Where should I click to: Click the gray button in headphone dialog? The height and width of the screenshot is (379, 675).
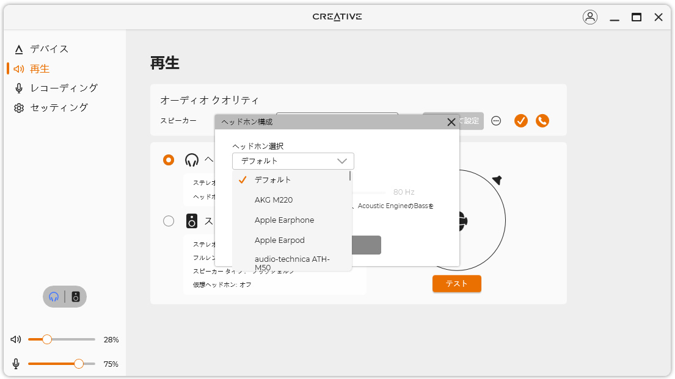coord(367,245)
